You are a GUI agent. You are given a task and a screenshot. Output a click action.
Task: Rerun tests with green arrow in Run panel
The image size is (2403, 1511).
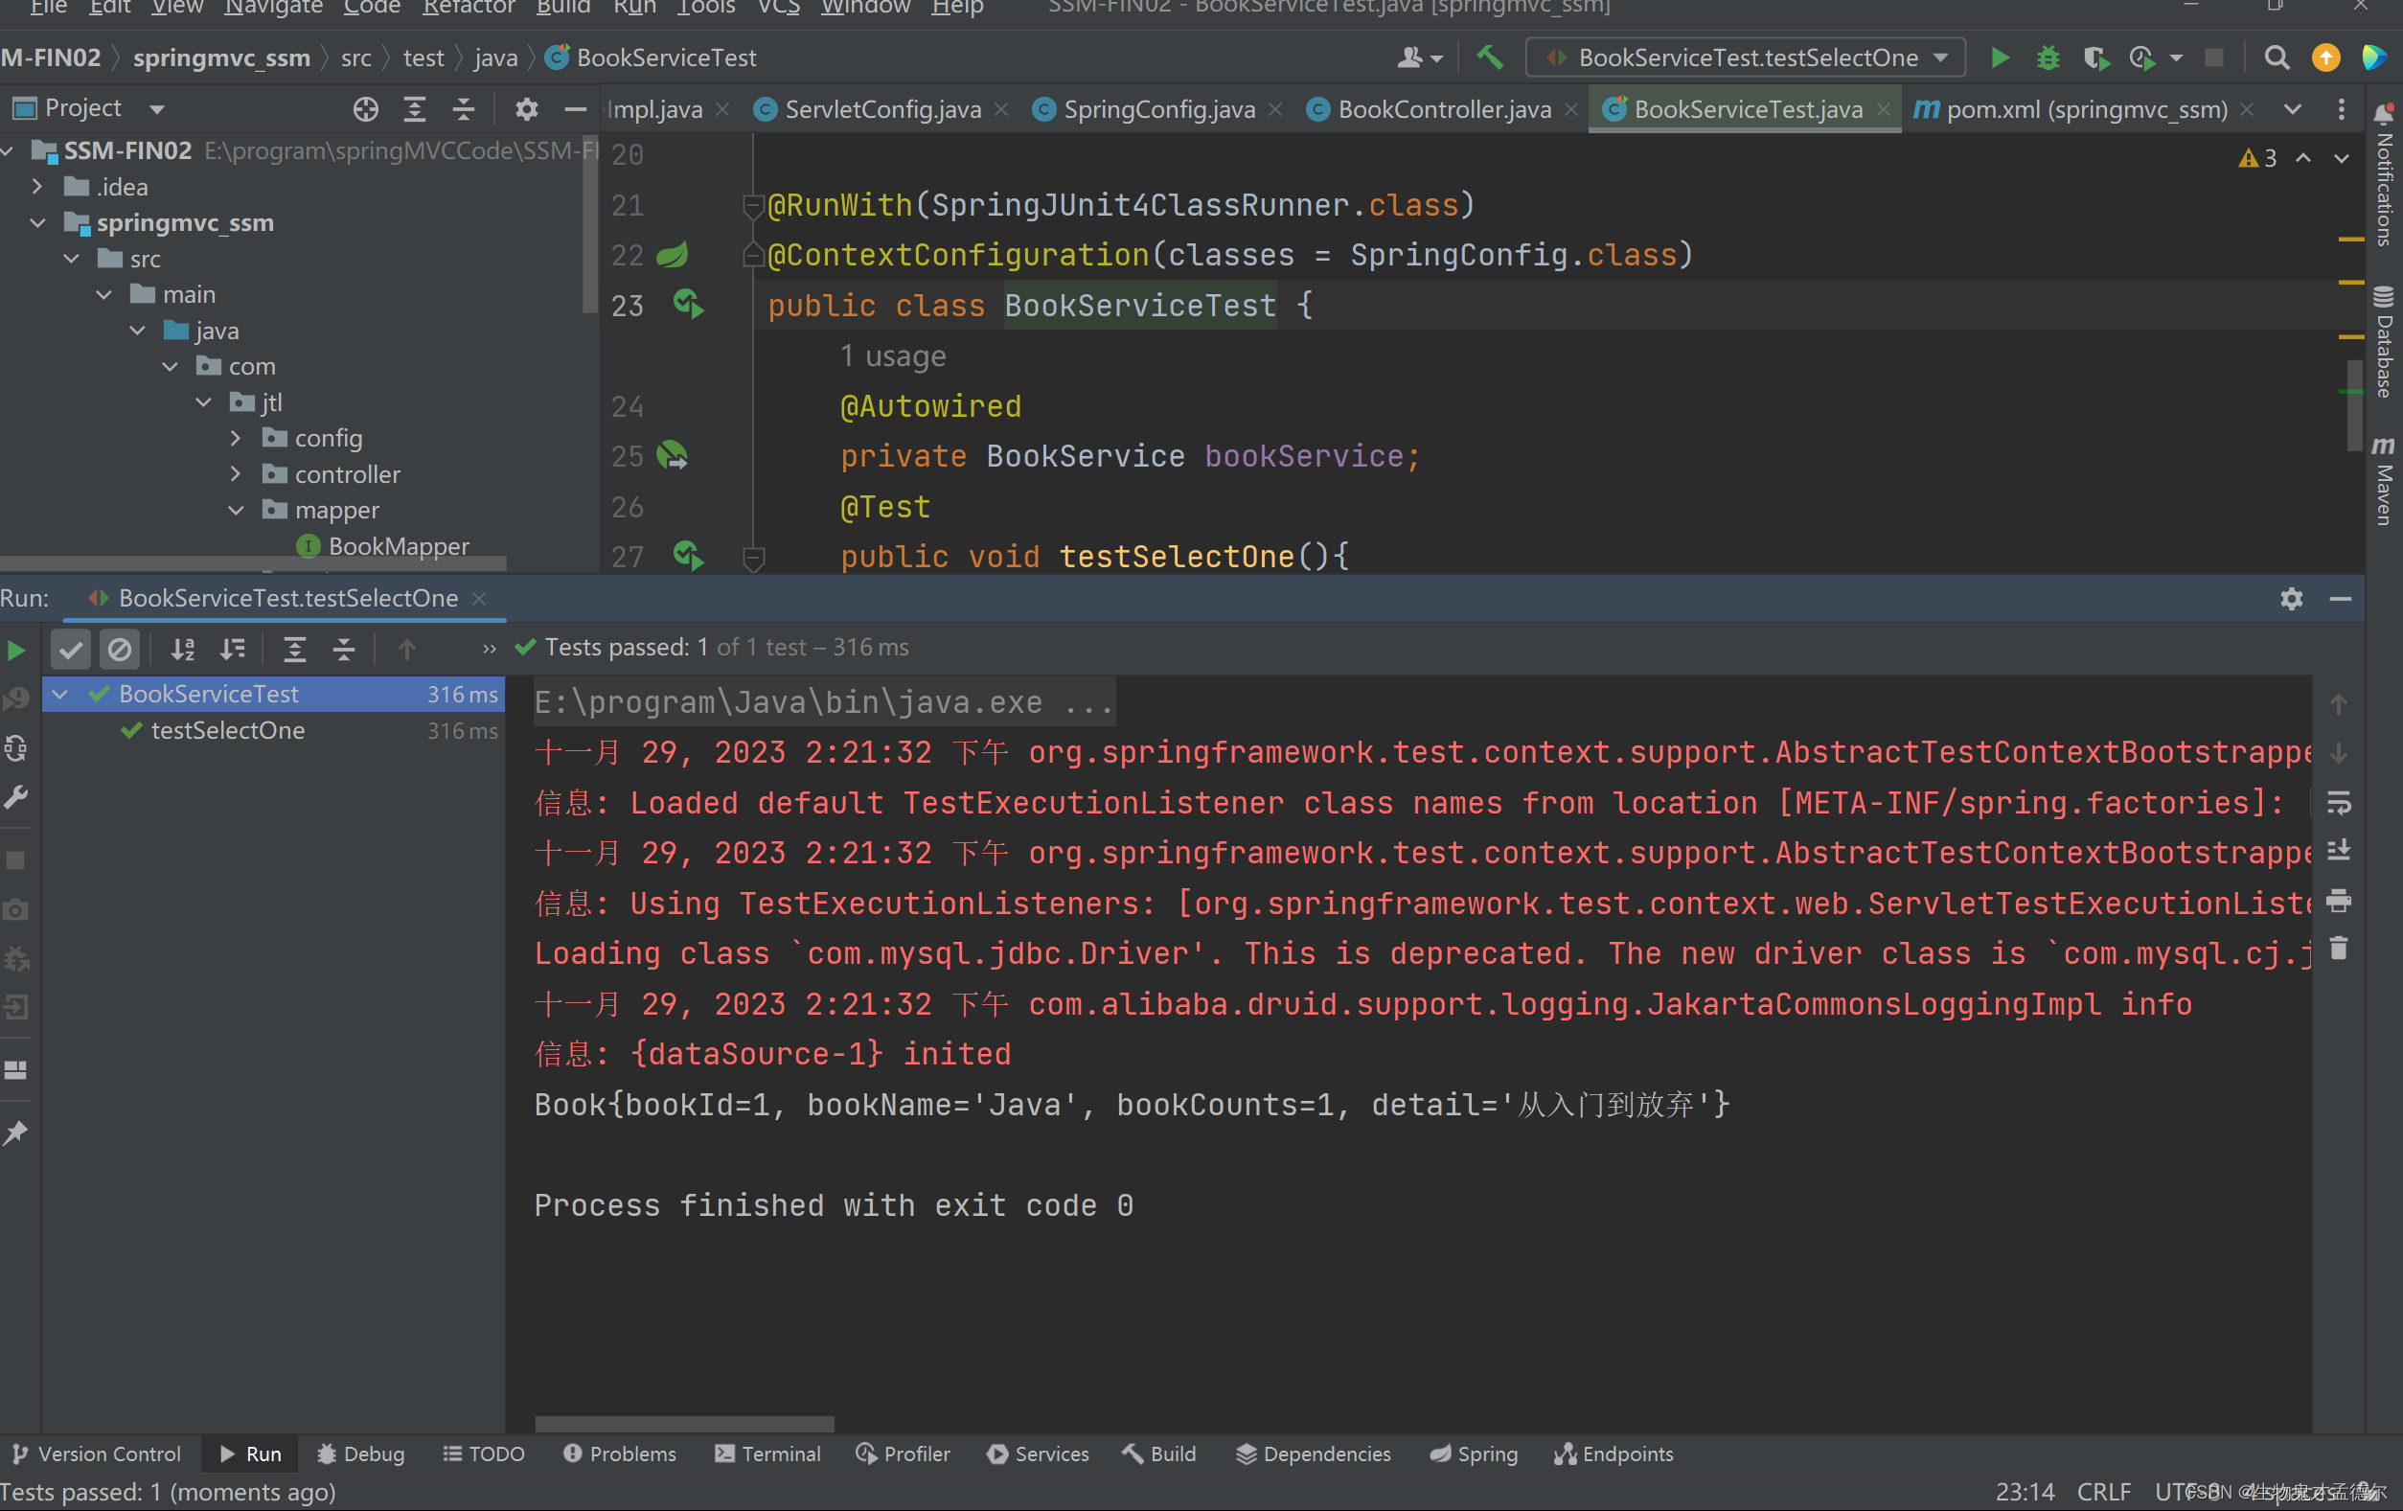tap(17, 651)
